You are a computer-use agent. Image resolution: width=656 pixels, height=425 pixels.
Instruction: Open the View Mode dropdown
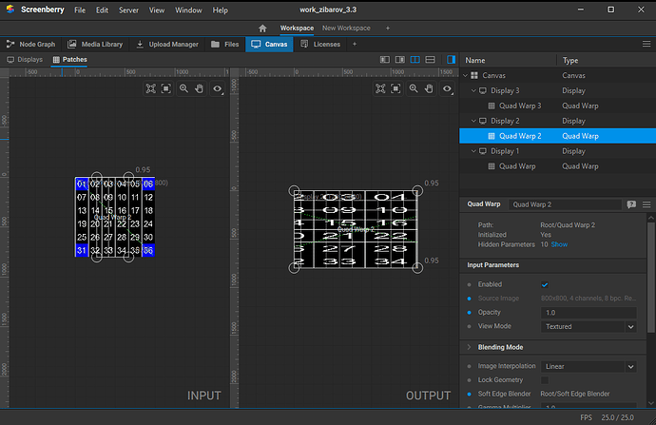(589, 326)
